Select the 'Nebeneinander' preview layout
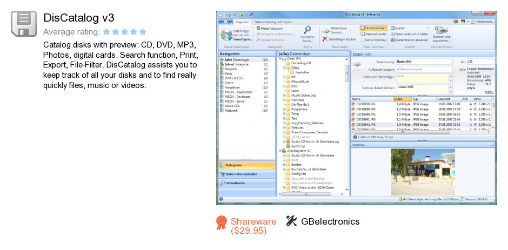This screenshot has width=508, height=250. click(x=373, y=34)
